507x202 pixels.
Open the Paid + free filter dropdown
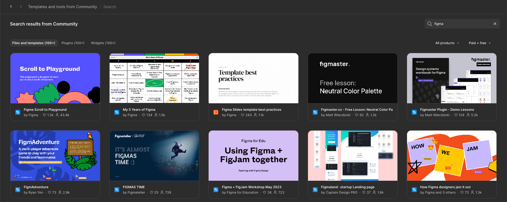(x=480, y=43)
